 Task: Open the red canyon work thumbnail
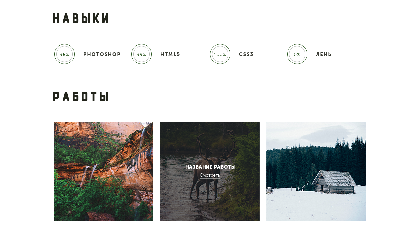point(104,171)
